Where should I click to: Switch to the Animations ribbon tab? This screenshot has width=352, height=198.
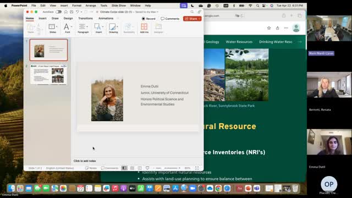[x=106, y=18]
